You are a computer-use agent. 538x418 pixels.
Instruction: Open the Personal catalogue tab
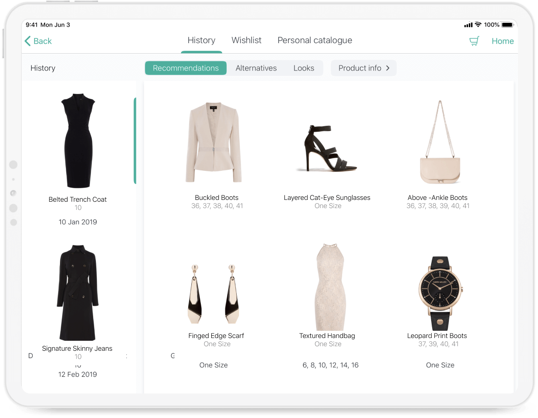click(314, 40)
